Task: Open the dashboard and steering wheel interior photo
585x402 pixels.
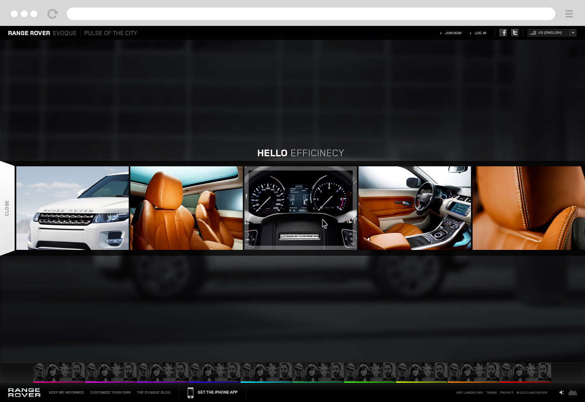Action: point(415,208)
